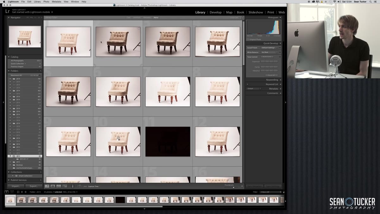Image resolution: width=380 pixels, height=214 pixels.
Task: Expand the Smart Collections set
Action: [x=13, y=176]
